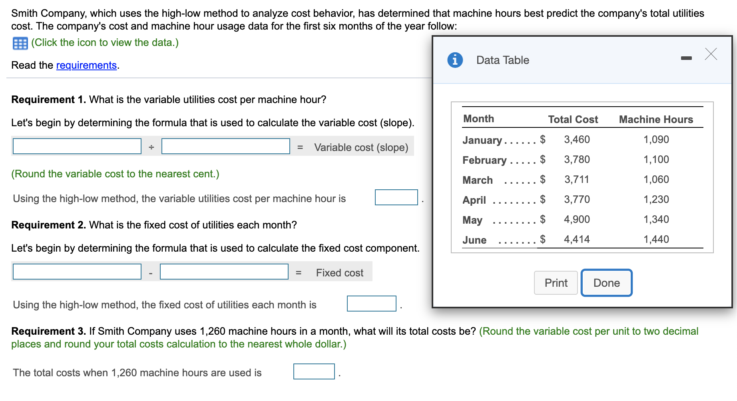737x401 pixels.
Task: Click the data table grid icon
Action: tap(20, 43)
